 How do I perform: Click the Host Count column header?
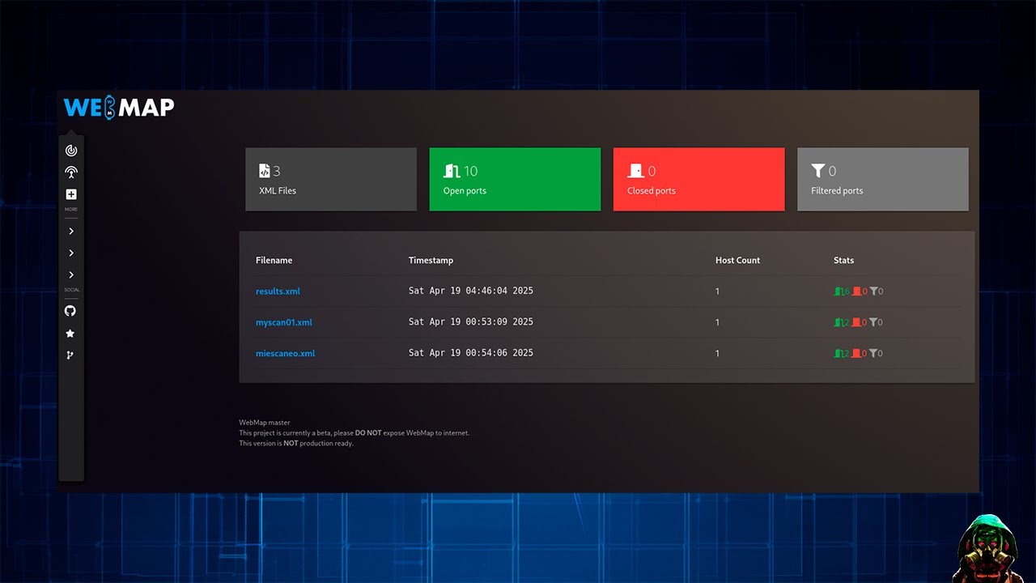pos(737,261)
